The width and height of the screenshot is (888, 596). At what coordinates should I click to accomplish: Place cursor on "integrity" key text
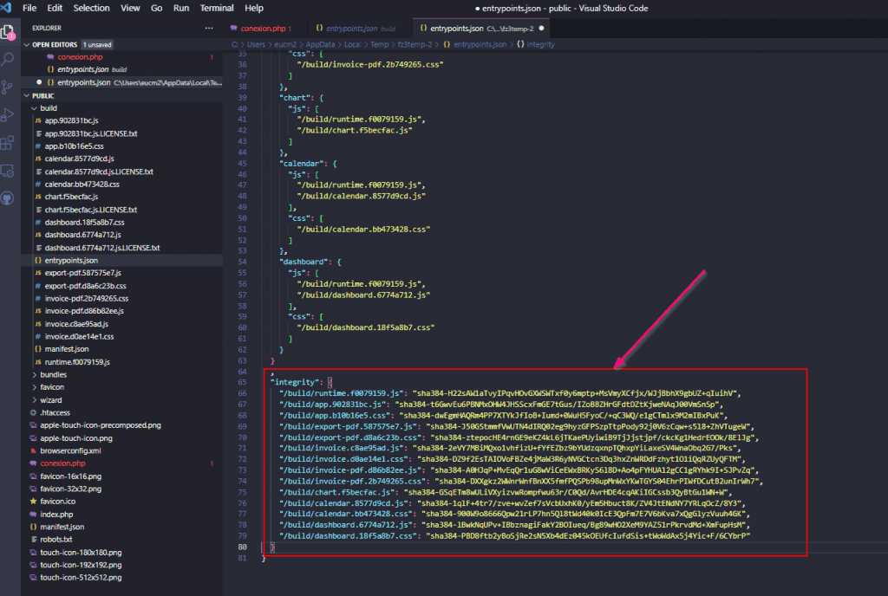point(295,382)
